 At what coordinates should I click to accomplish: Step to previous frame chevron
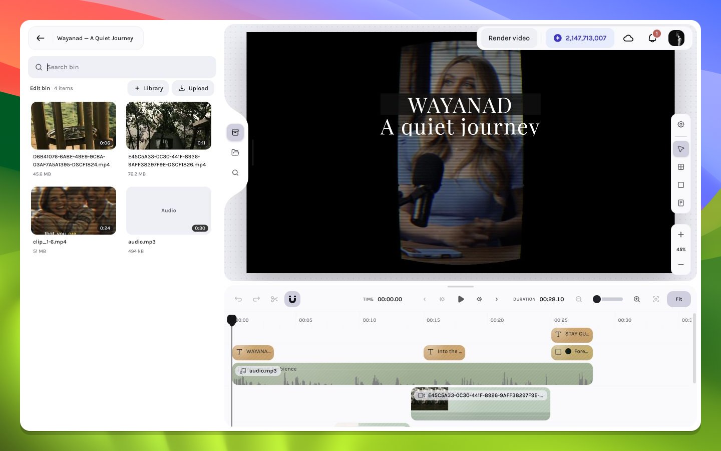[x=425, y=299]
